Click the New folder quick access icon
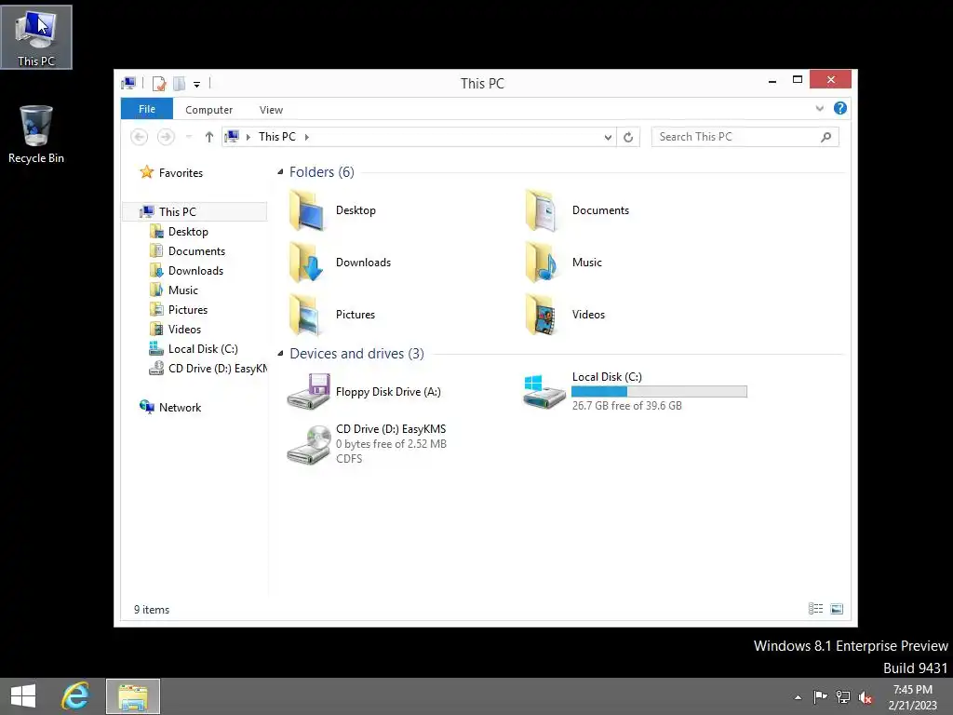953x715 pixels. pyautogui.click(x=180, y=84)
